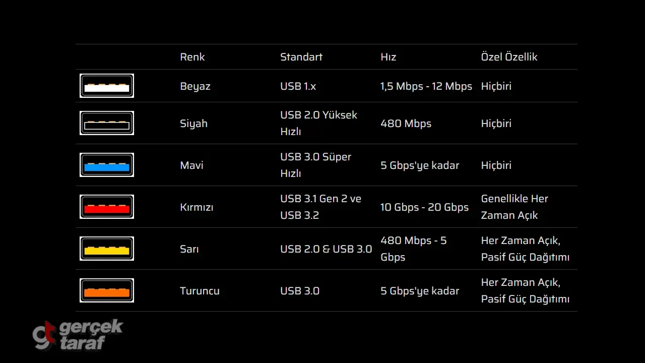Click the red USB 3.1 port icon

(107, 207)
